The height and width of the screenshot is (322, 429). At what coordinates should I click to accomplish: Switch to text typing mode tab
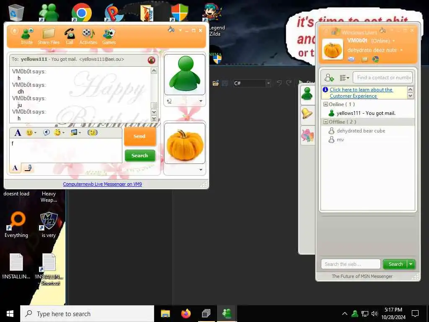point(16,168)
